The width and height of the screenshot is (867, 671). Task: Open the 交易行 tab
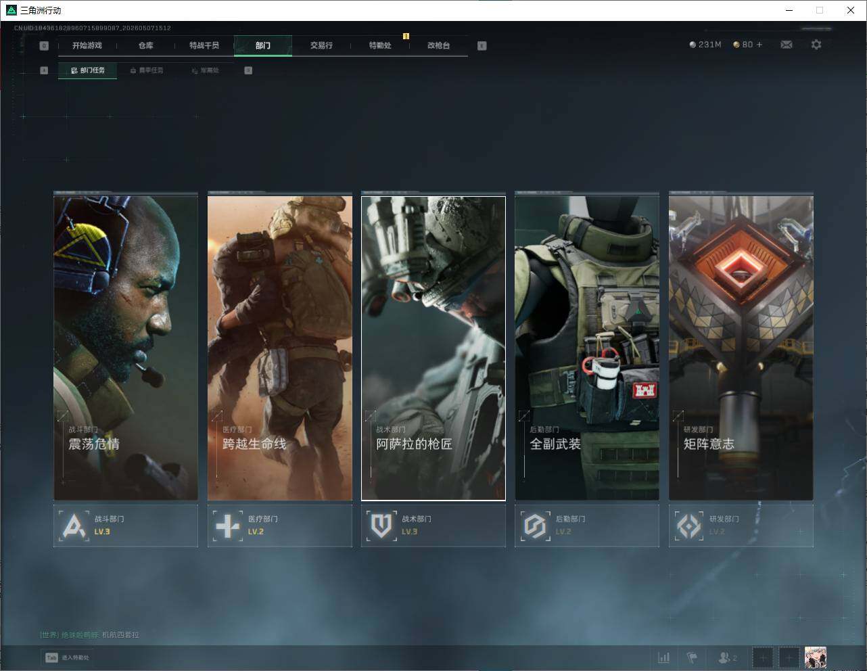[x=321, y=45]
